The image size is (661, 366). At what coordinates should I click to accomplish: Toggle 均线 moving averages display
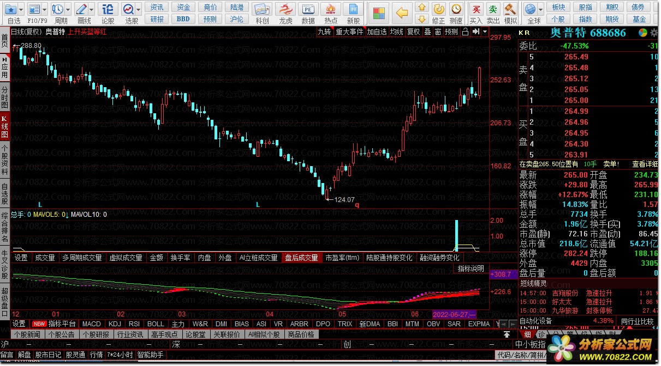click(396, 32)
